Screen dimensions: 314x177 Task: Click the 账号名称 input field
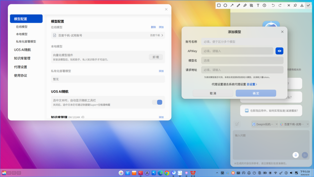pos(242,42)
